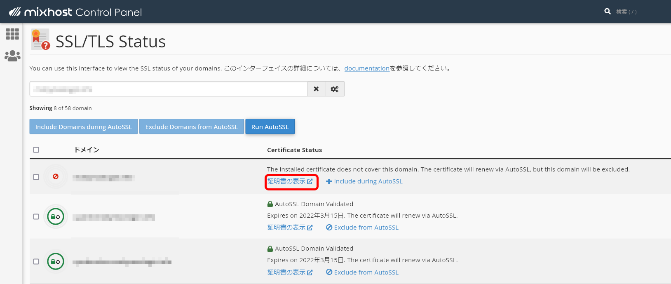The image size is (671, 284).
Task: Open the documentation link
Action: [x=366, y=68]
